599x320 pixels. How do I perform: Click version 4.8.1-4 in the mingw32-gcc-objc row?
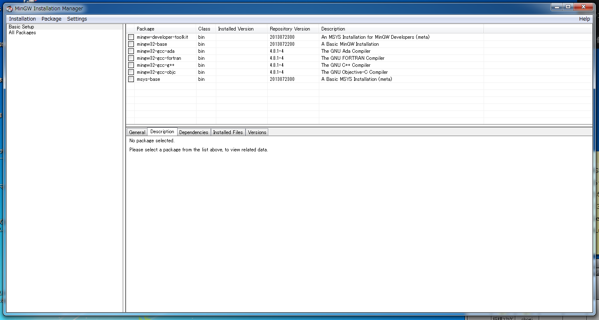tap(277, 72)
